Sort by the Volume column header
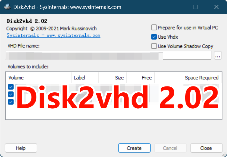This screenshot has height=157, width=227. coord(39,78)
